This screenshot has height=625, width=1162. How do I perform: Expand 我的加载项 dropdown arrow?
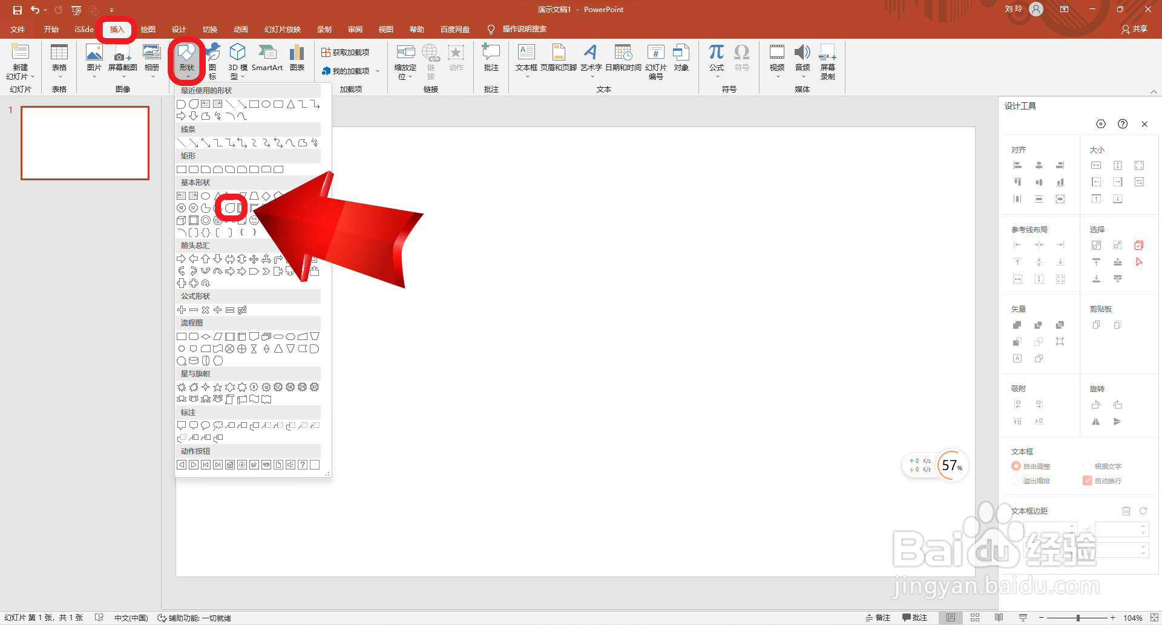[x=378, y=71]
